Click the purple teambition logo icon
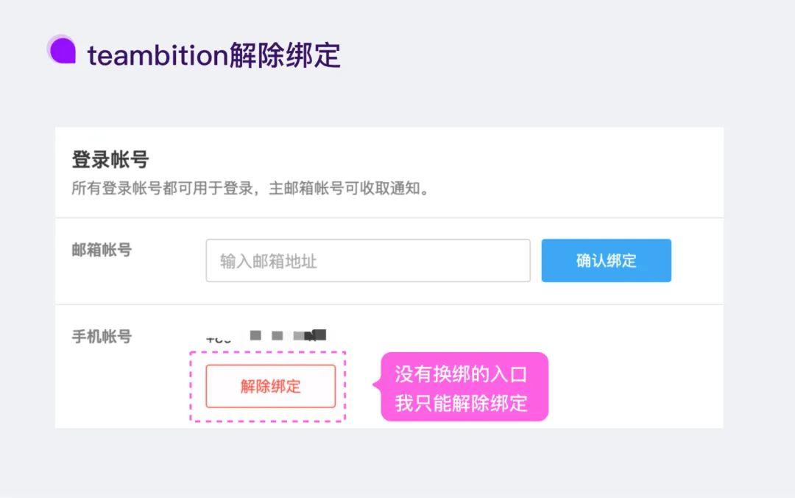The image size is (795, 498). point(62,50)
